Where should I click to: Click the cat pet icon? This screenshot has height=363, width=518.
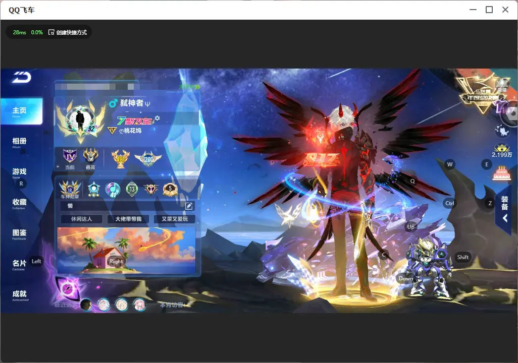click(x=502, y=131)
